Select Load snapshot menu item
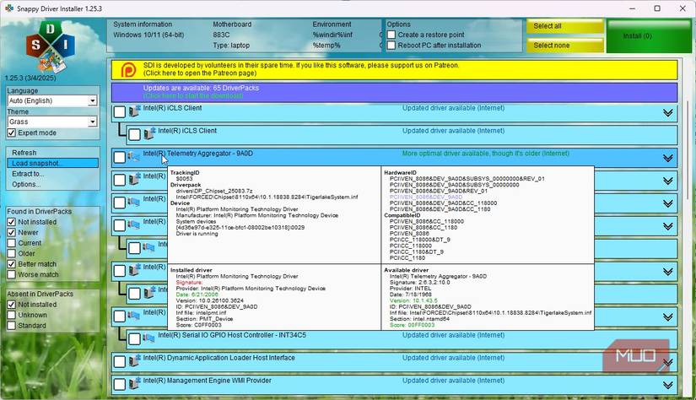696x400 pixels. tap(36, 163)
